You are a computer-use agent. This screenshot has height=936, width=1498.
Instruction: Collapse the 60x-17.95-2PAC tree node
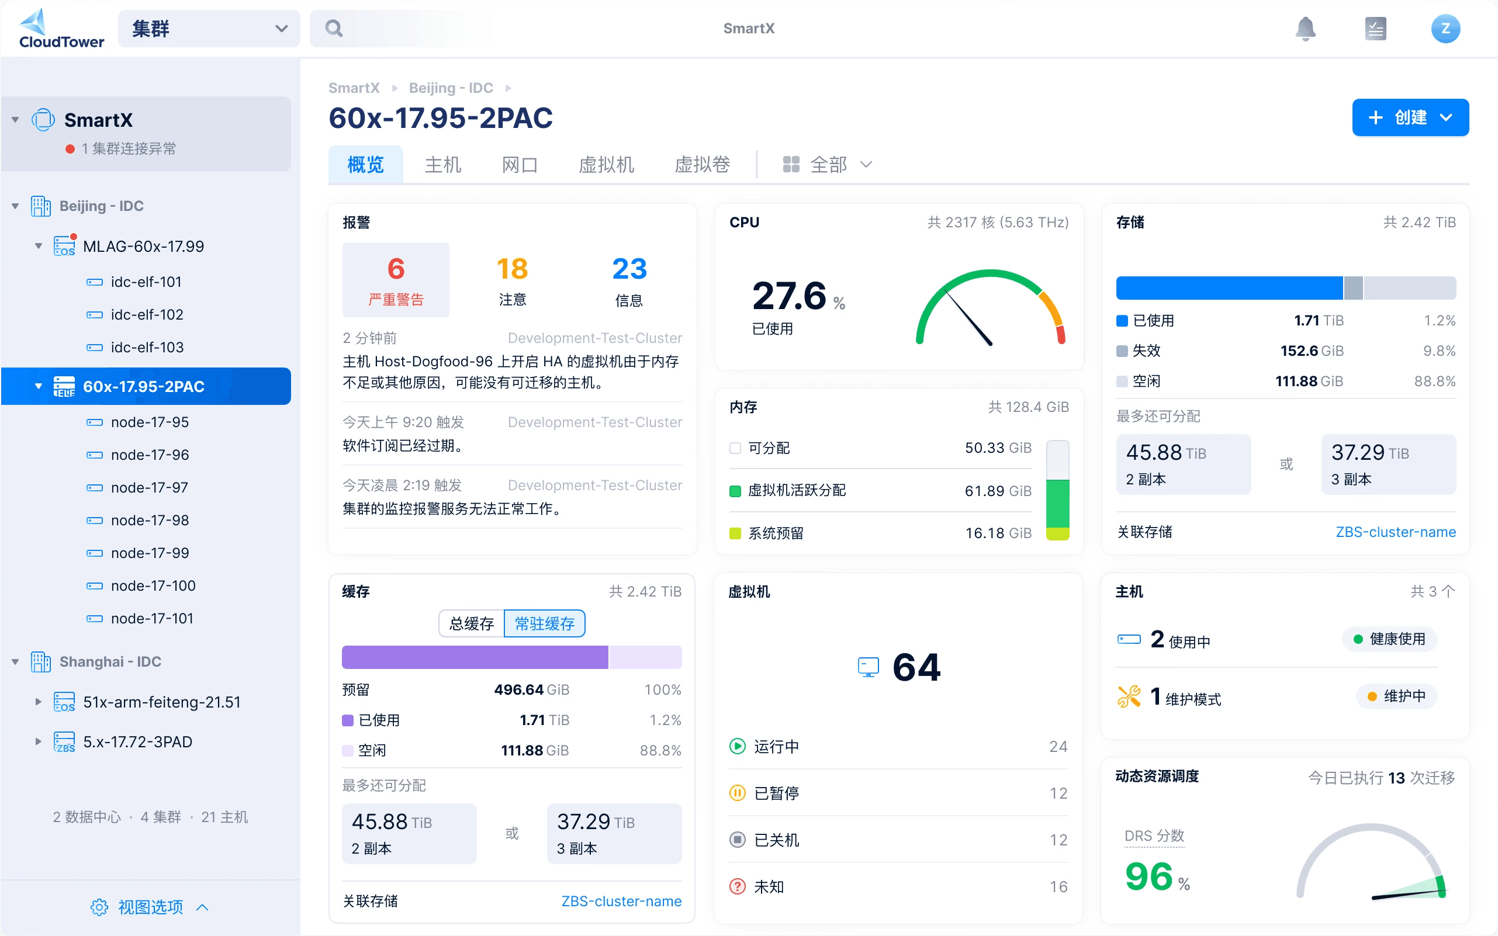point(39,386)
